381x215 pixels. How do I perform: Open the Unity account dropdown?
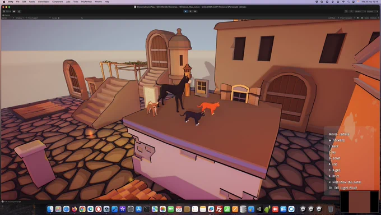point(7,11)
